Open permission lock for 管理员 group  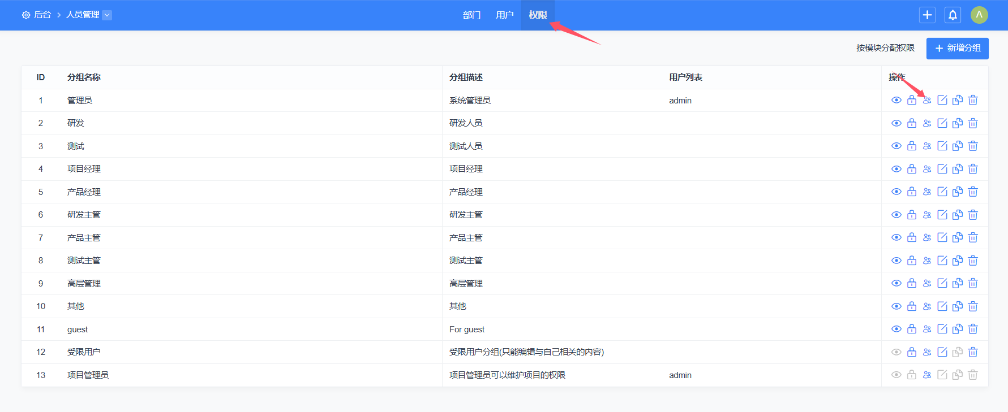point(912,100)
